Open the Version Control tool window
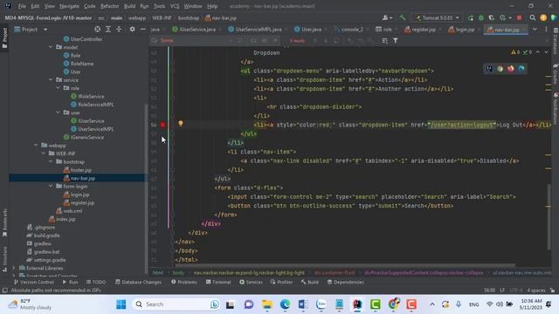Image resolution: width=559 pixels, height=314 pixels. click(x=33, y=282)
